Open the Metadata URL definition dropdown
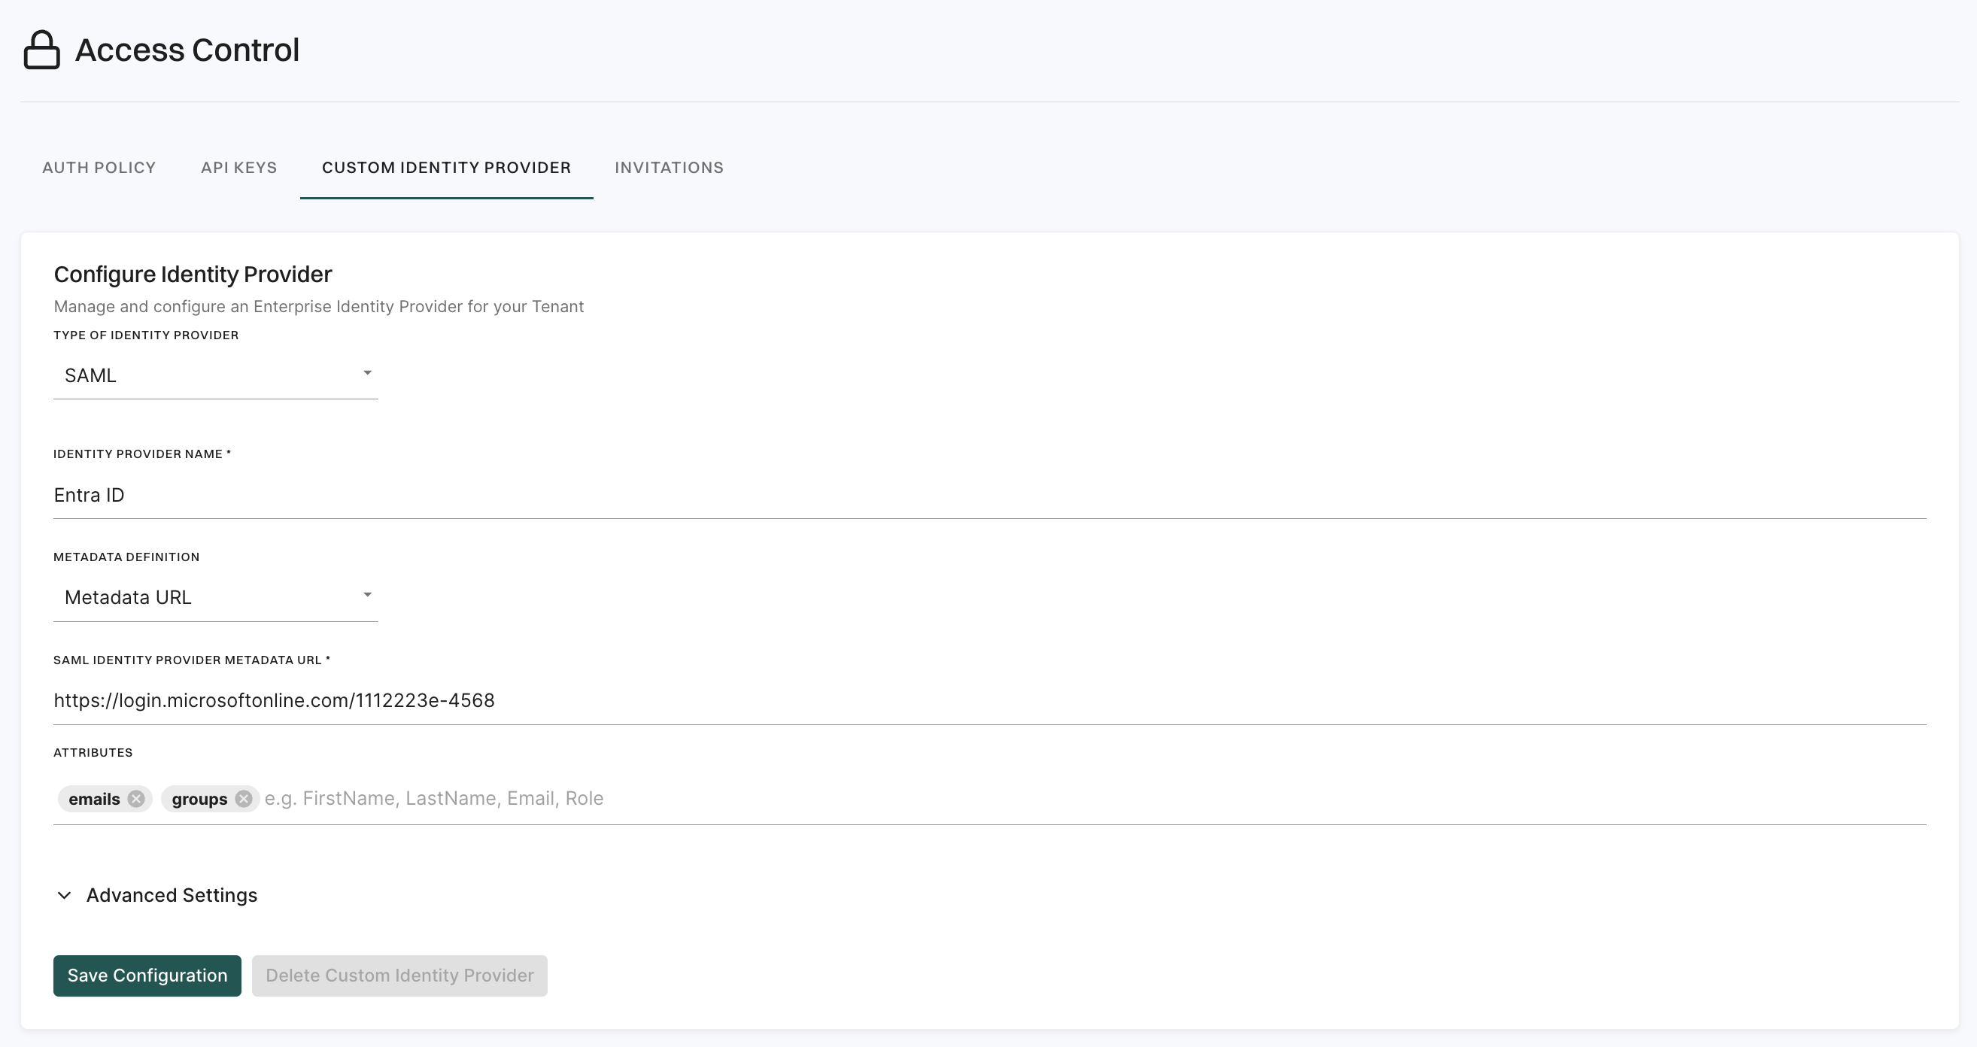The height and width of the screenshot is (1047, 1977). click(x=216, y=597)
